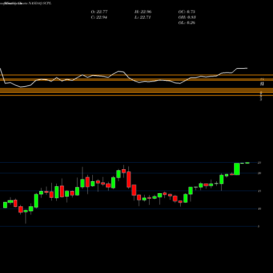Click the 10 price axis label

click(259, 209)
